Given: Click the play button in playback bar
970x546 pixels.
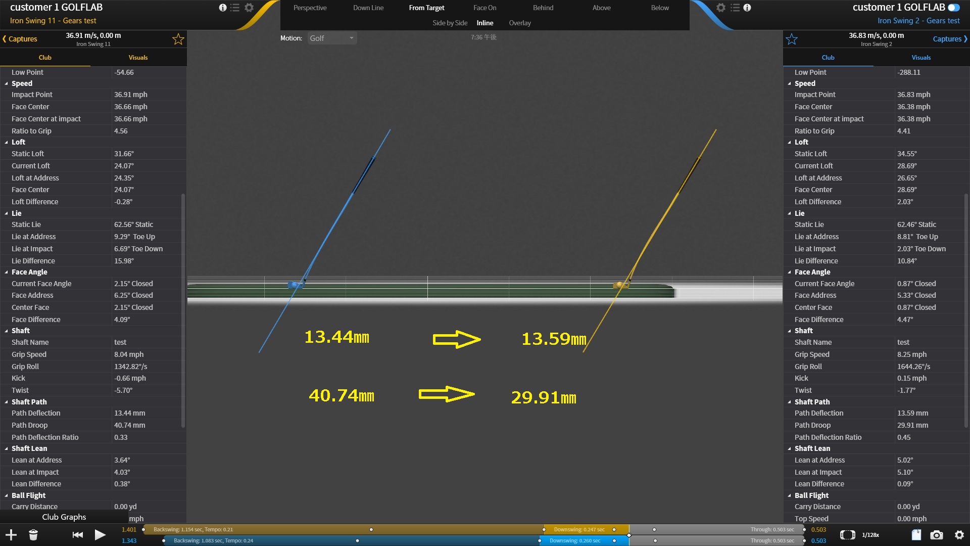Looking at the screenshot, I should pyautogui.click(x=100, y=535).
